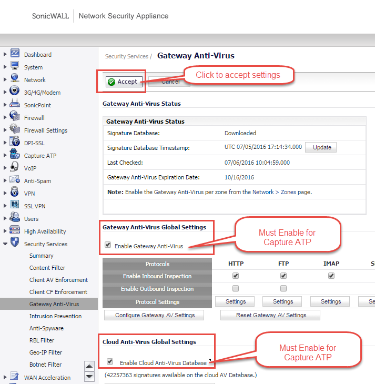Enable FTP outbound inspection checkbox
The width and height of the screenshot is (375, 384).
[283, 288]
